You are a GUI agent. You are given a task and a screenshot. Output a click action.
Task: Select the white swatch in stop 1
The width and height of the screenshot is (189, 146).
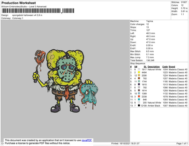click(139, 69)
